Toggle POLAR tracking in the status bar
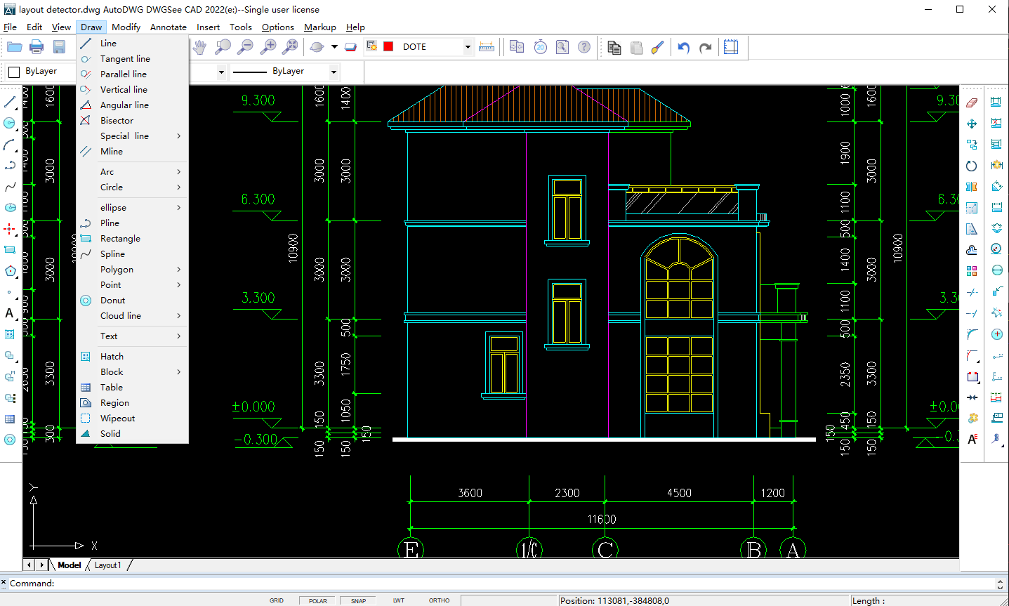Screen dimensions: 1009x606 [x=318, y=600]
